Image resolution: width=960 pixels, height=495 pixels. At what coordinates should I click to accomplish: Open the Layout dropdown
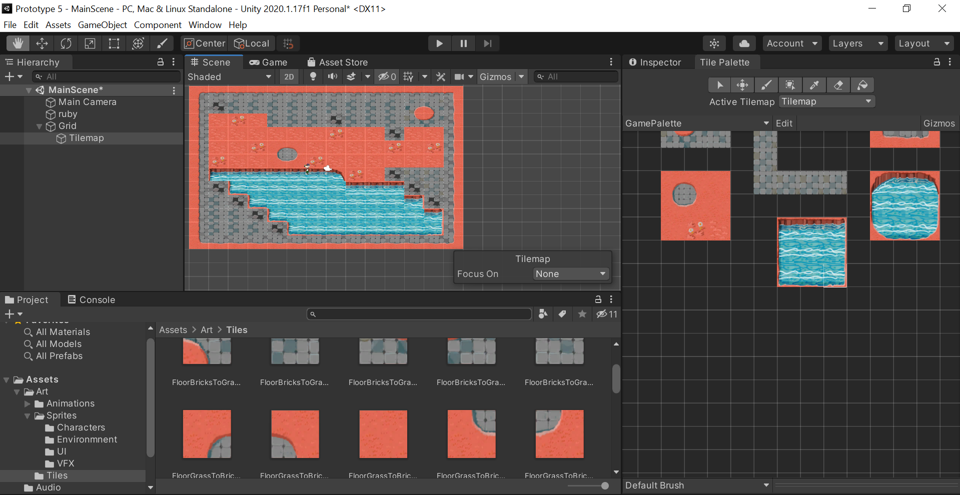(x=924, y=43)
